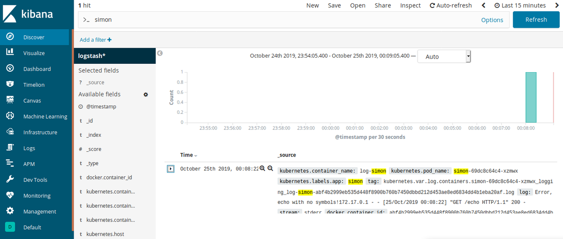563x239 pixels.
Task: Open Monitoring via the heartbeat icon
Action: (x=10, y=195)
